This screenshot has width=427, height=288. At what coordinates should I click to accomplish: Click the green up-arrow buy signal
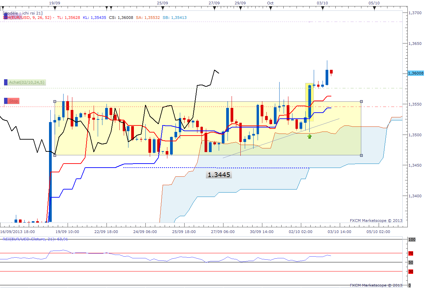pos(309,136)
